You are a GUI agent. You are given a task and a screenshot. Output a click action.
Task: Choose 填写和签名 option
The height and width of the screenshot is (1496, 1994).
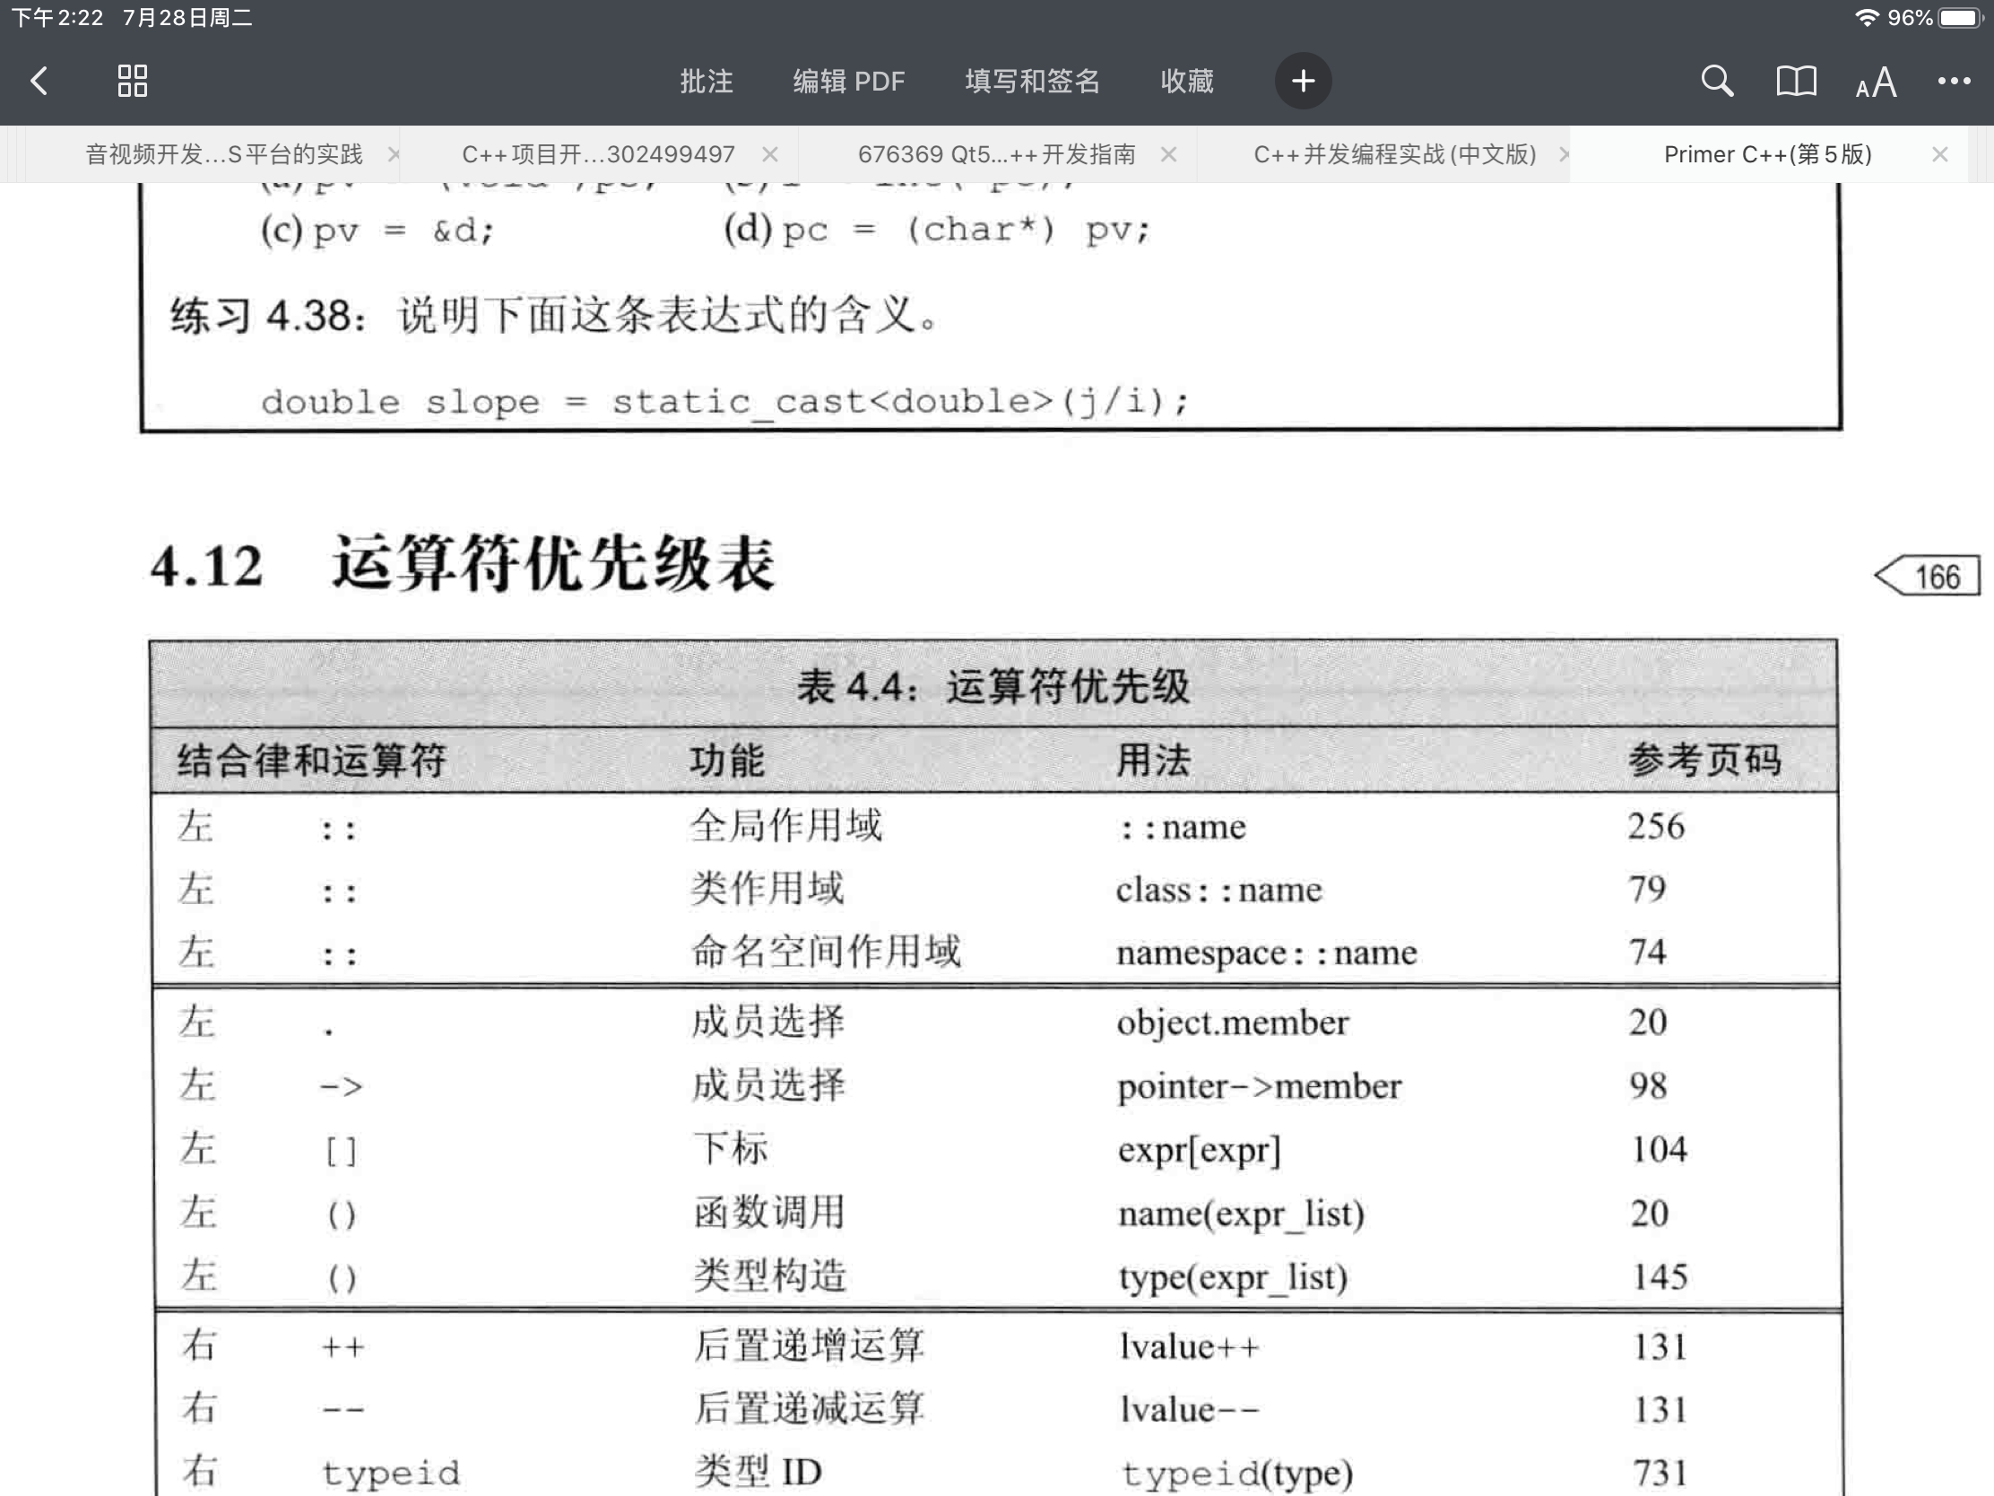pyautogui.click(x=1032, y=81)
